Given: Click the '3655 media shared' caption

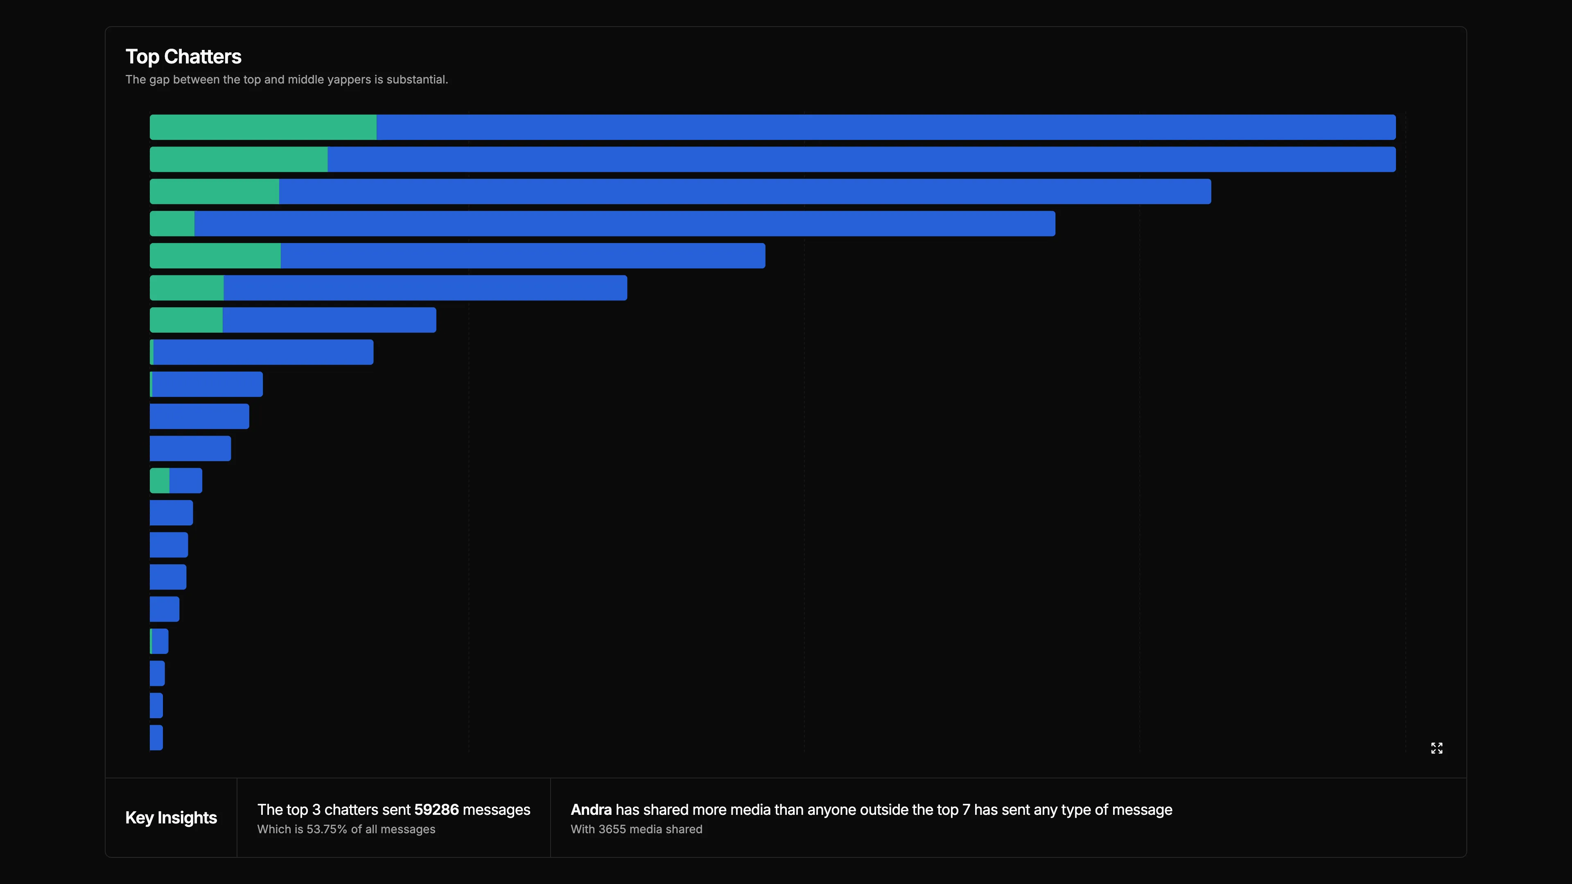Looking at the screenshot, I should [x=636, y=829].
